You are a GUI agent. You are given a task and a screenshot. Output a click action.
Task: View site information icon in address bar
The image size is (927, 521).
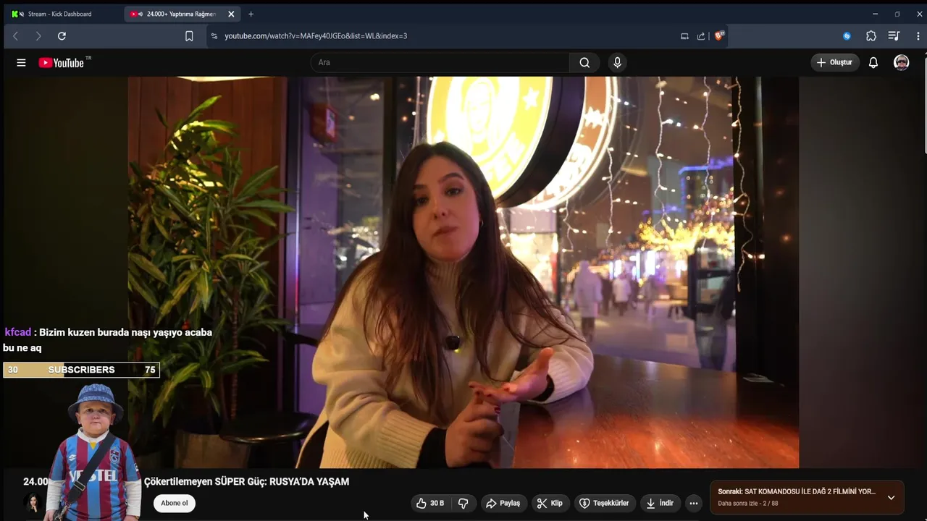point(214,35)
